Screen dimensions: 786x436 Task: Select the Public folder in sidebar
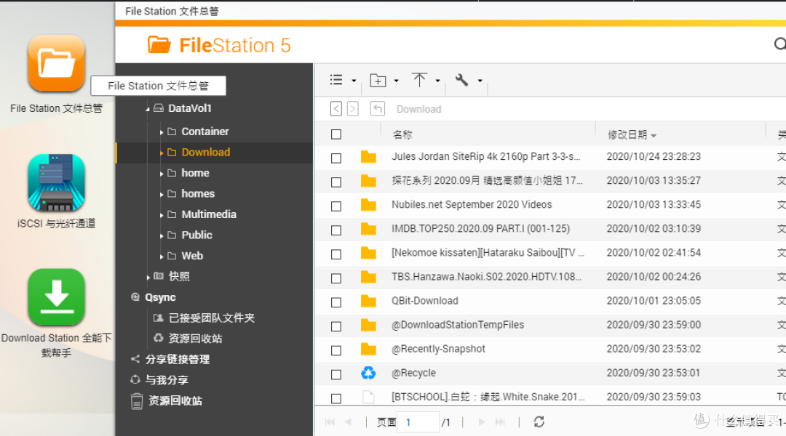196,235
